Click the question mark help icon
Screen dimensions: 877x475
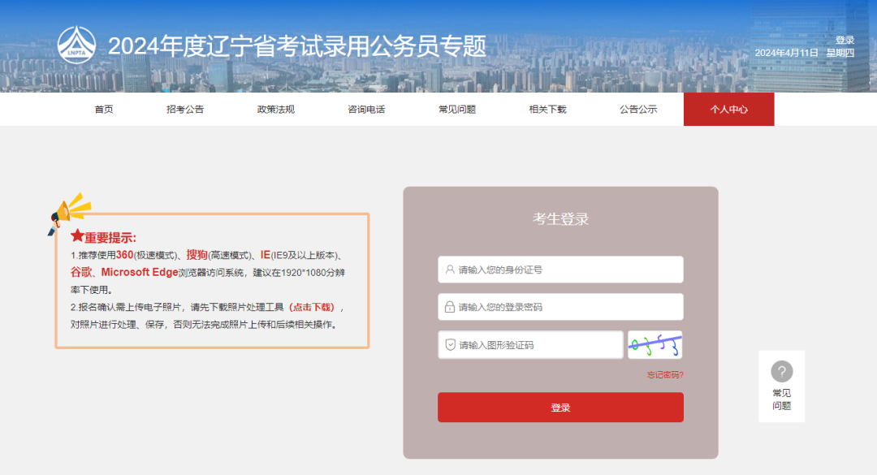[x=781, y=372]
